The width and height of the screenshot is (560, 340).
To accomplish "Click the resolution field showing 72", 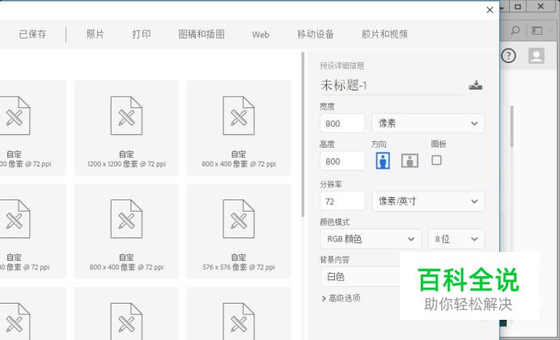I will [342, 201].
